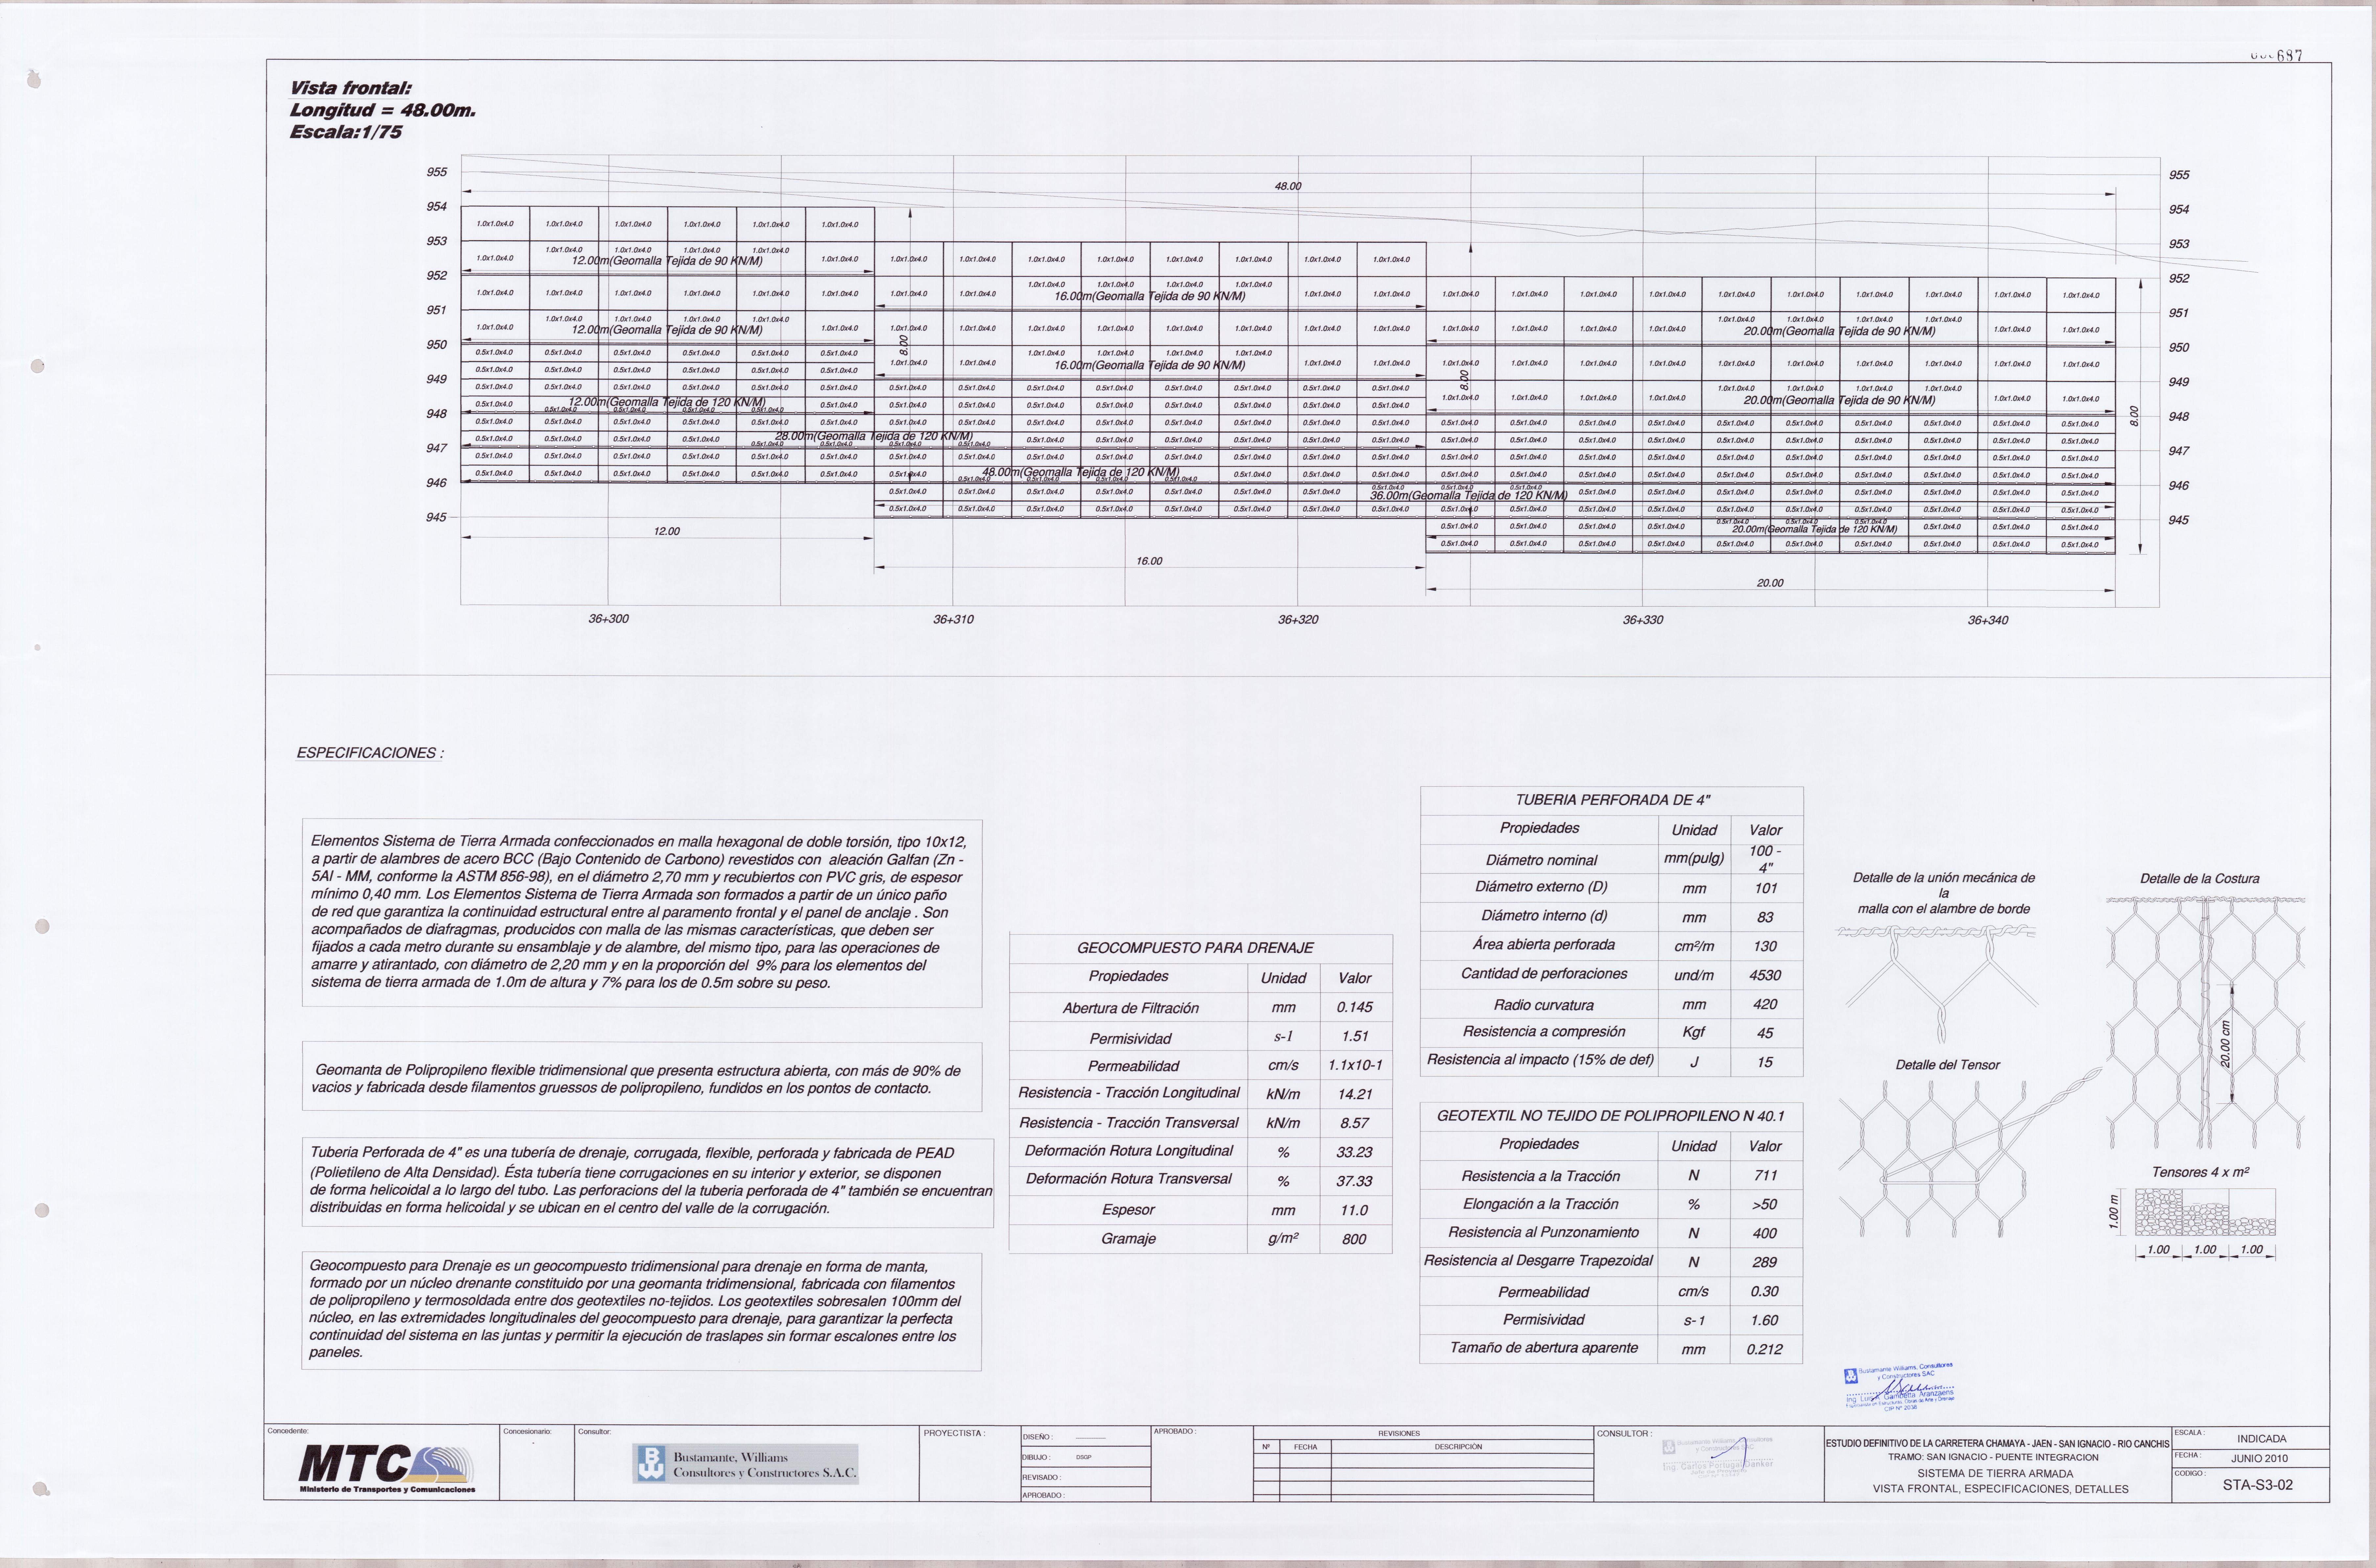The width and height of the screenshot is (2376, 1568).
Task: Click the 'Gramaje' row label
Action: point(1129,1239)
